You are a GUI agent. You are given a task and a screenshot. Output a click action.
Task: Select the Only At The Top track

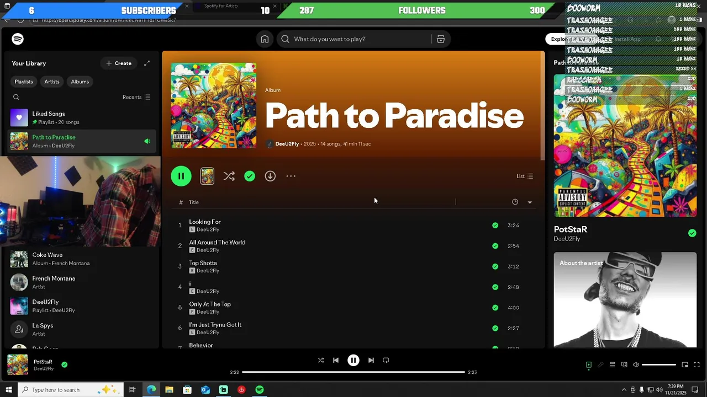[x=210, y=304]
